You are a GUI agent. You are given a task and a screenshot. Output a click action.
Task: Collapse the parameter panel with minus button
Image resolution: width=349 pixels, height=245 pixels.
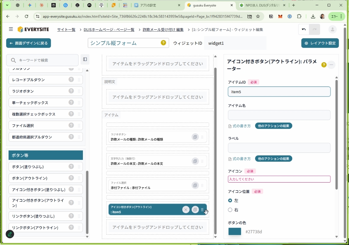click(x=332, y=65)
